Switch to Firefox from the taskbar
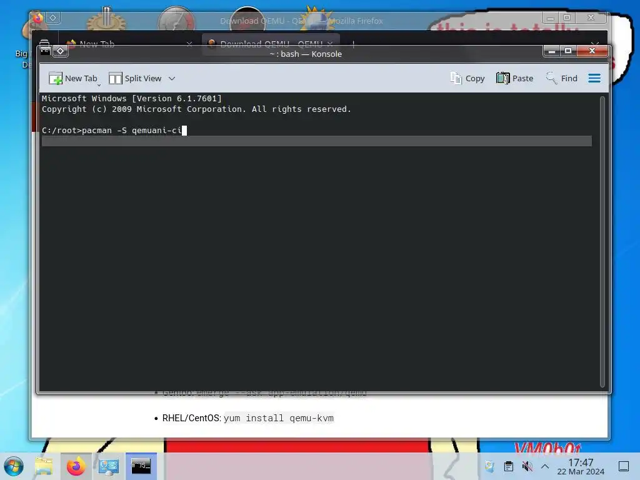 click(x=76, y=466)
